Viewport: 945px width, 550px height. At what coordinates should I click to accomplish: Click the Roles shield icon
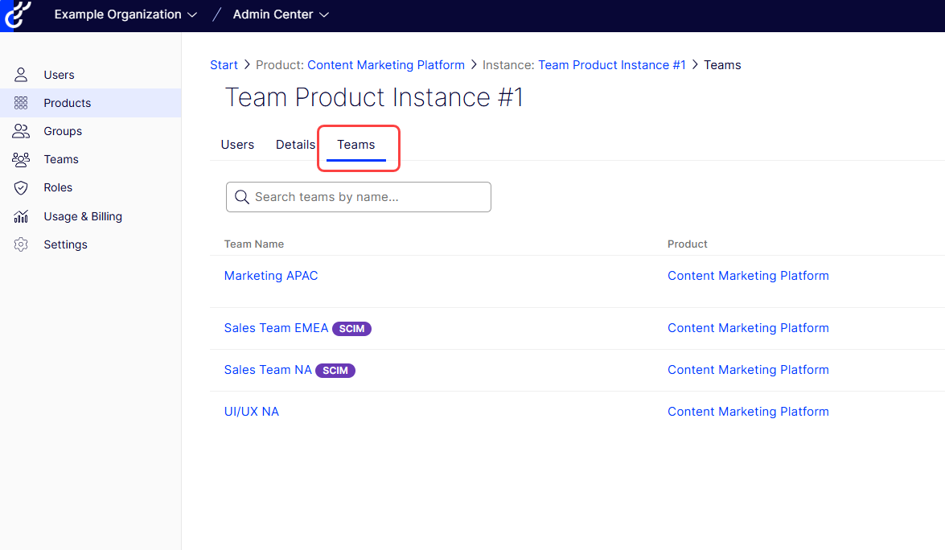pos(22,187)
